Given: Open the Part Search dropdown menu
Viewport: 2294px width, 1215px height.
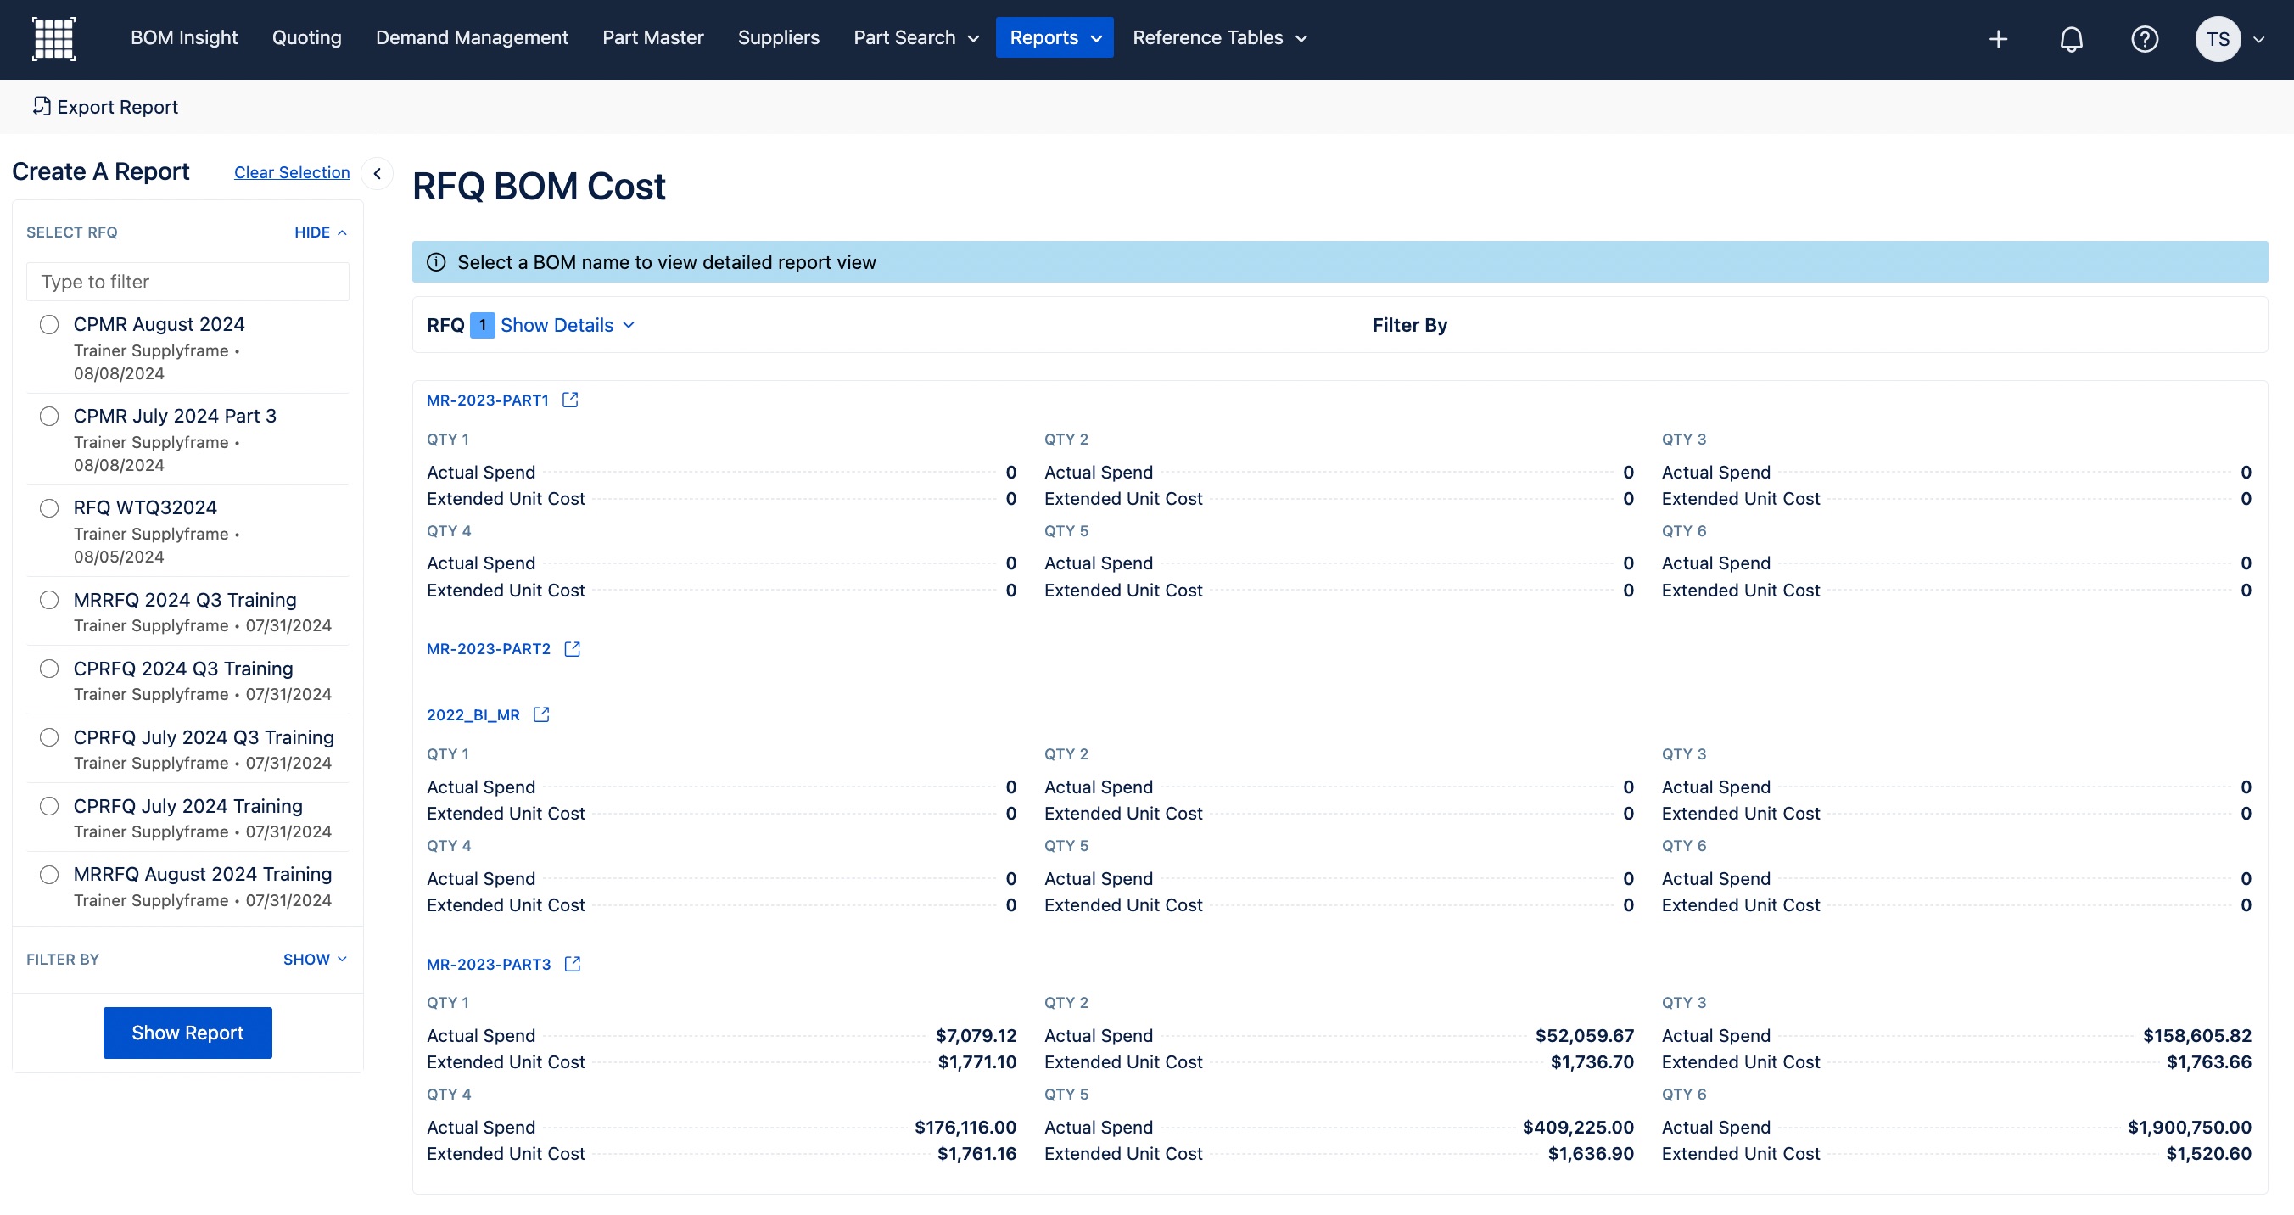Looking at the screenshot, I should 916,38.
